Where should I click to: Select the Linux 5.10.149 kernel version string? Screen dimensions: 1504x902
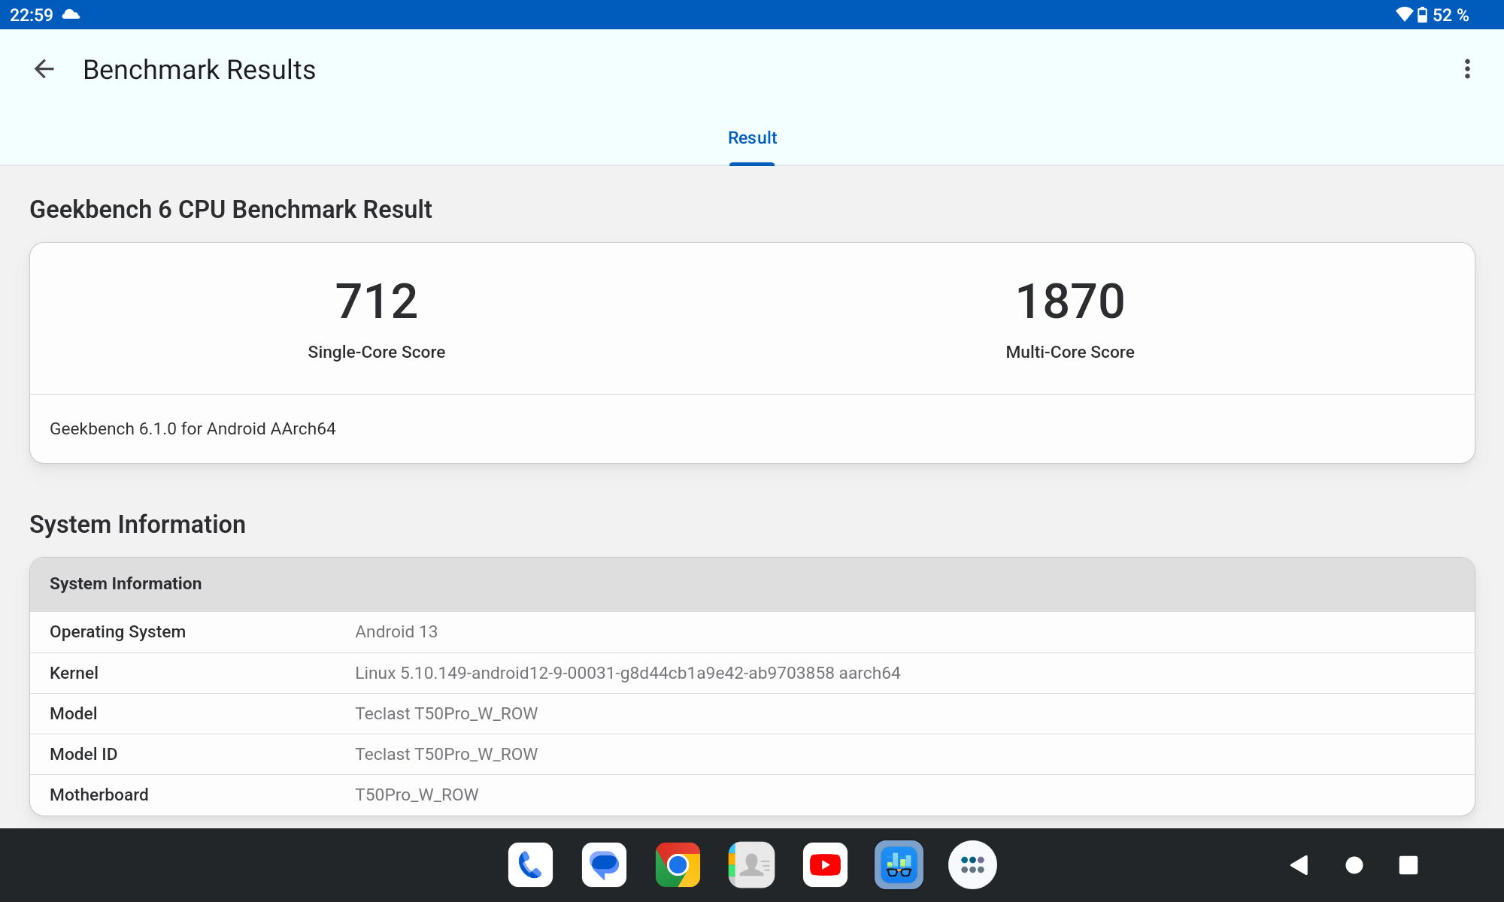tap(628, 673)
